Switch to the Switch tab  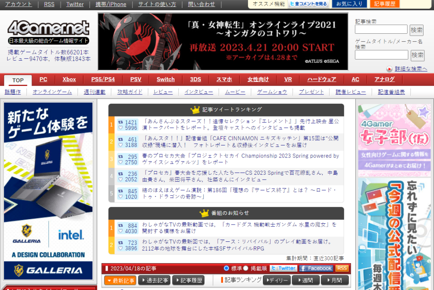pos(165,80)
